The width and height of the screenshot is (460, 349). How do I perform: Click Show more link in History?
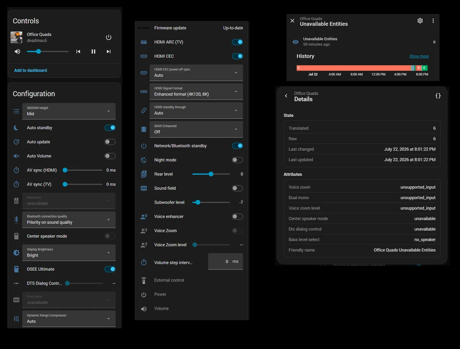click(419, 56)
